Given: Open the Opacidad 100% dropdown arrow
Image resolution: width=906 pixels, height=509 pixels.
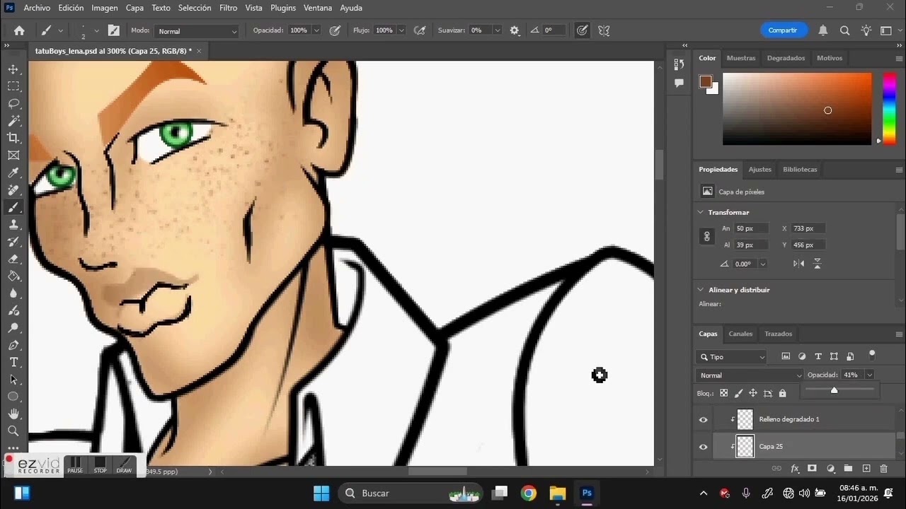Looking at the screenshot, I should tap(316, 30).
